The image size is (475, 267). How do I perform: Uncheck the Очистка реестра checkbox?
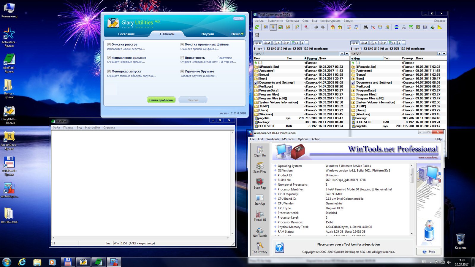109,44
